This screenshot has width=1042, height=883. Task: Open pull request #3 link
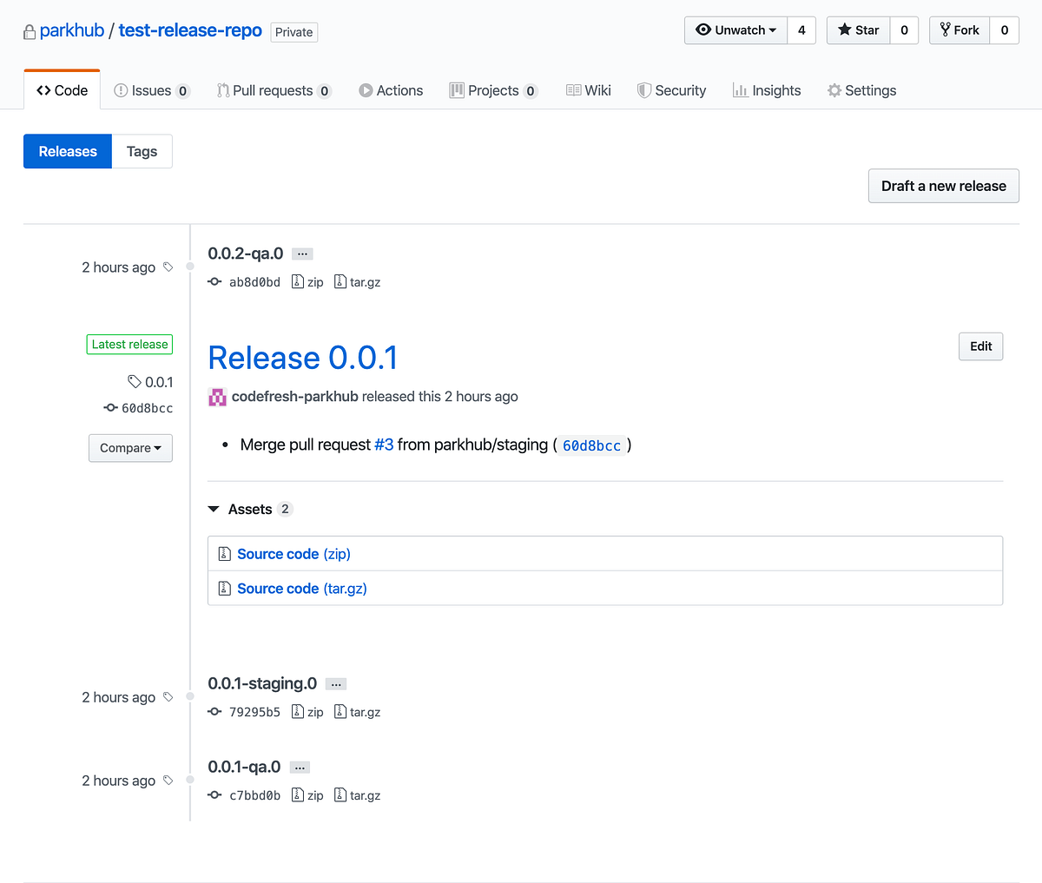[x=384, y=445]
